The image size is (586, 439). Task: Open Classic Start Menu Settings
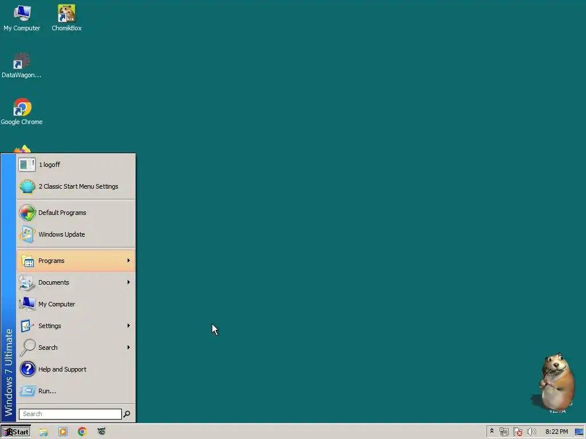(x=76, y=186)
